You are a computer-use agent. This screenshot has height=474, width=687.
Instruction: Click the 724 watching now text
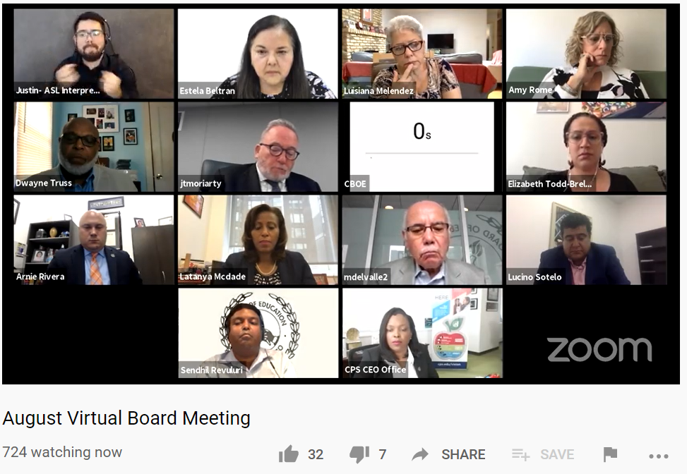(62, 451)
